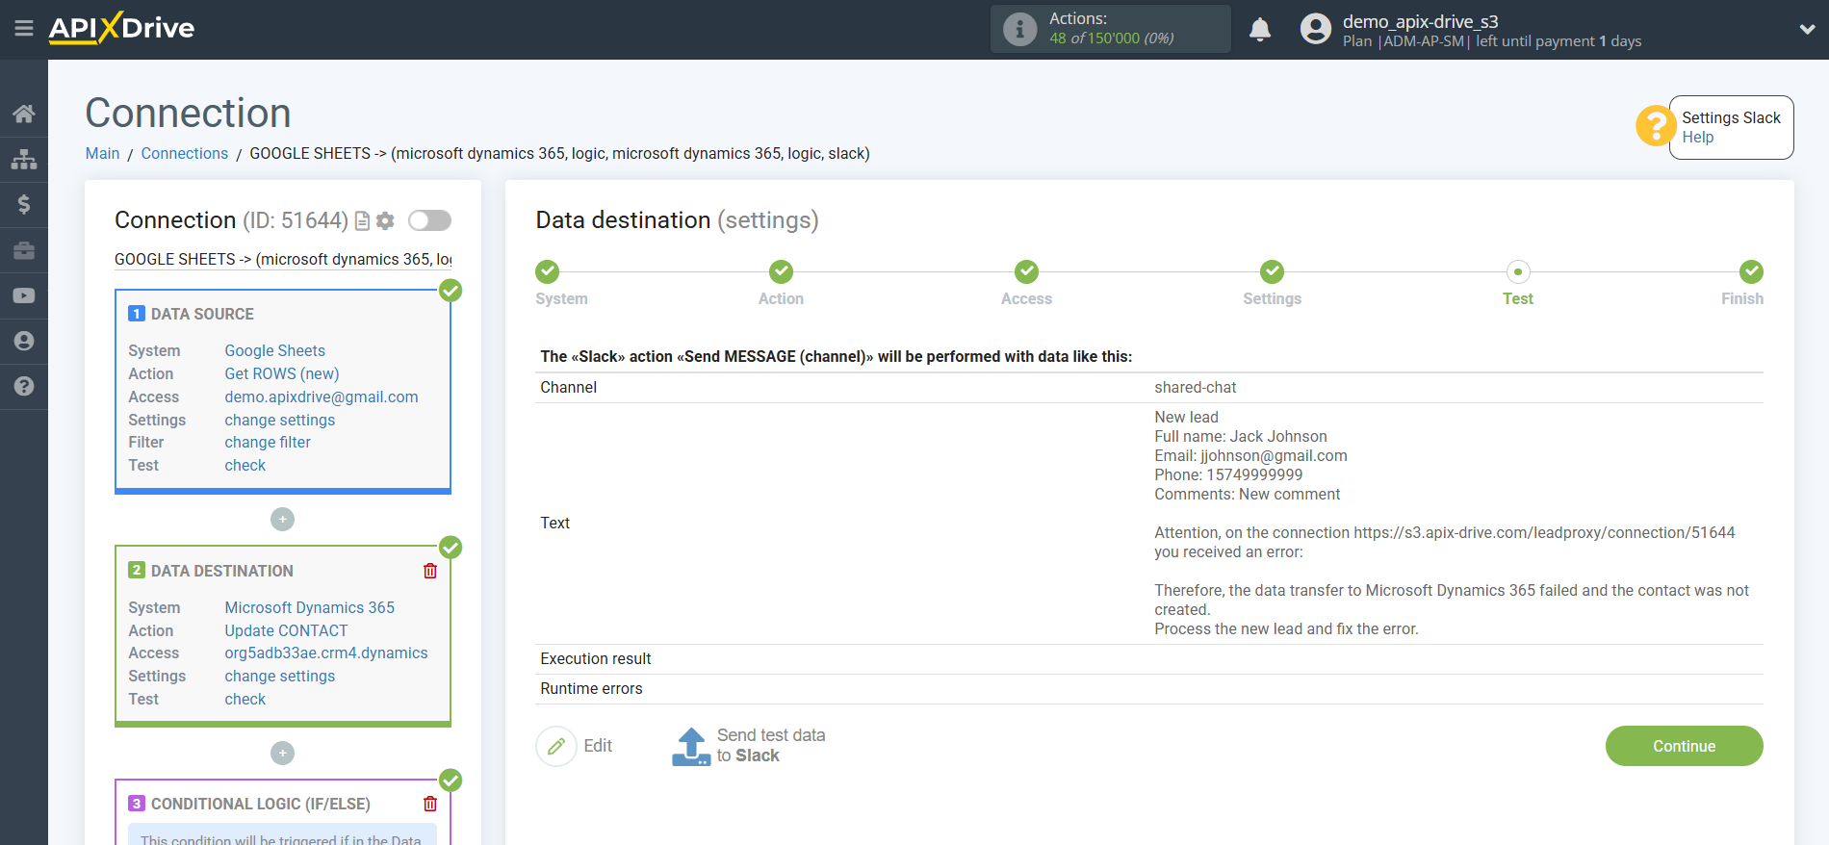
Task: Open the connection document icon
Action: (x=362, y=221)
